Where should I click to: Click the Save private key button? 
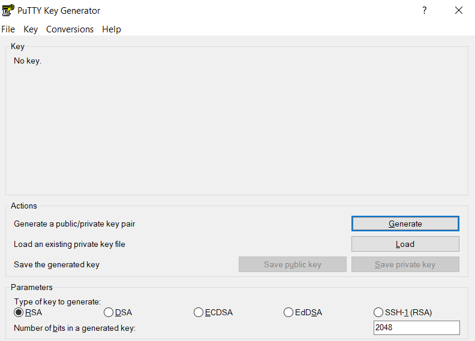tap(405, 264)
